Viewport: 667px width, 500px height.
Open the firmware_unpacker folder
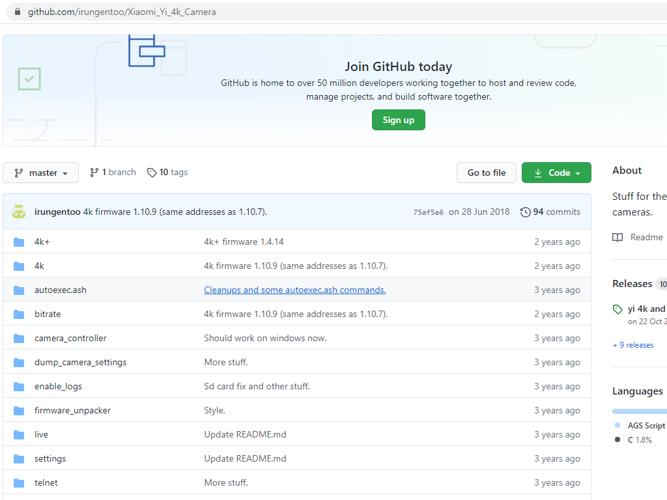[73, 411]
